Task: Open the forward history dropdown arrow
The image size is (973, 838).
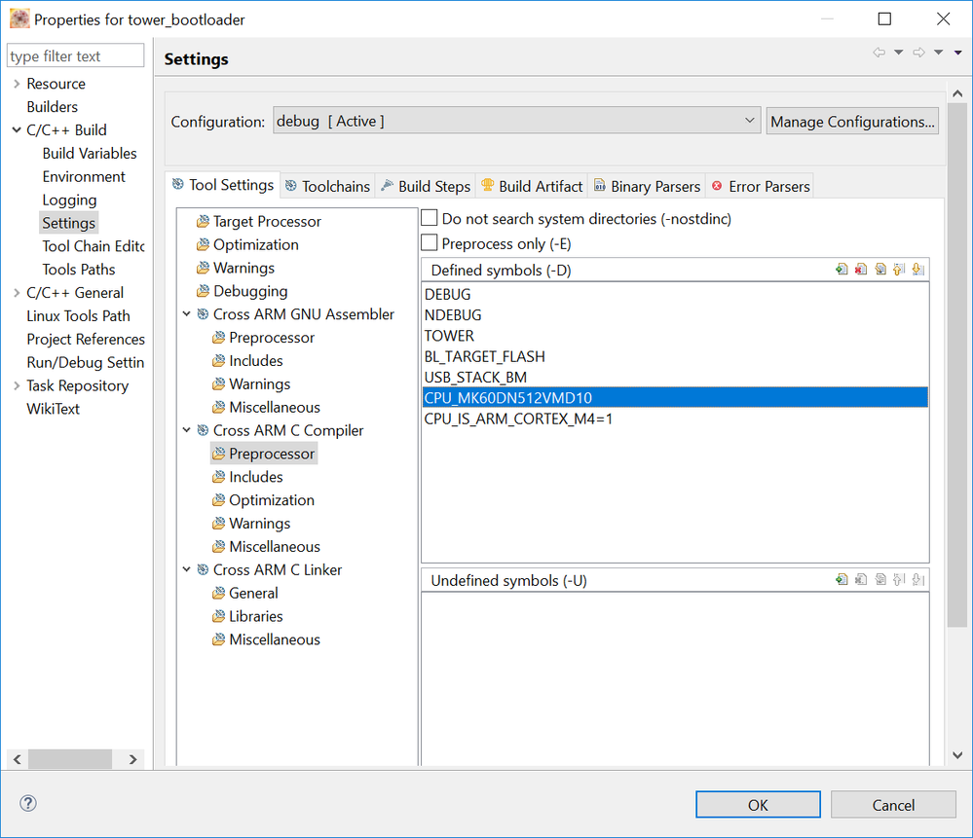Action: (x=938, y=53)
